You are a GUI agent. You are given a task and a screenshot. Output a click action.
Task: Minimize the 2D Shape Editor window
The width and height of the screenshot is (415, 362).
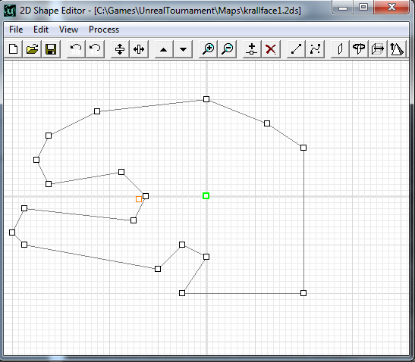pyautogui.click(x=343, y=8)
